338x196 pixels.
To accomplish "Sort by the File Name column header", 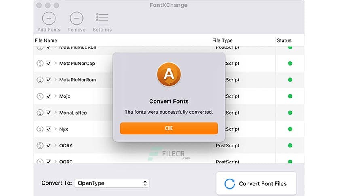I will tap(46, 40).
